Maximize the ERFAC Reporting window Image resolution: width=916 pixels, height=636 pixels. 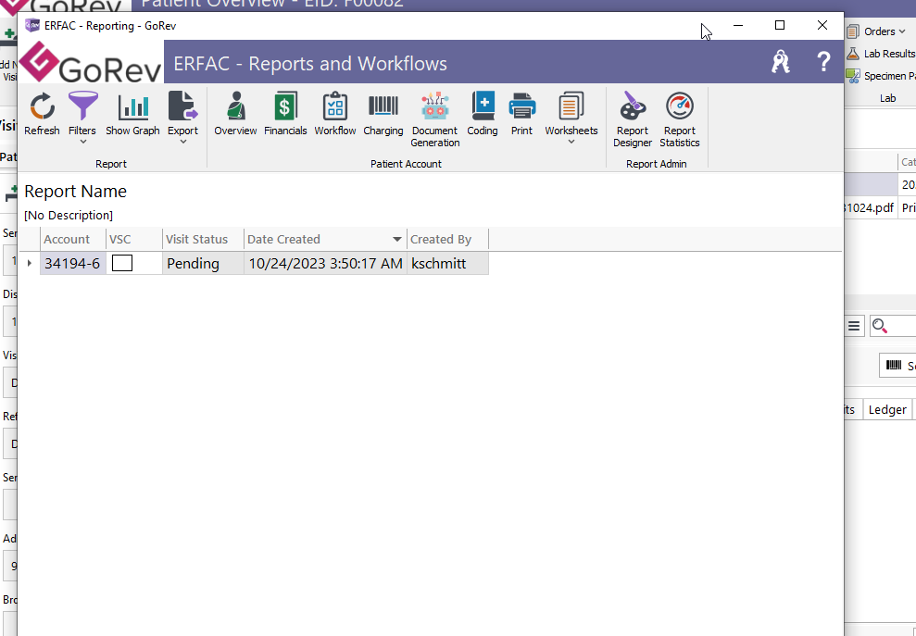[779, 25]
